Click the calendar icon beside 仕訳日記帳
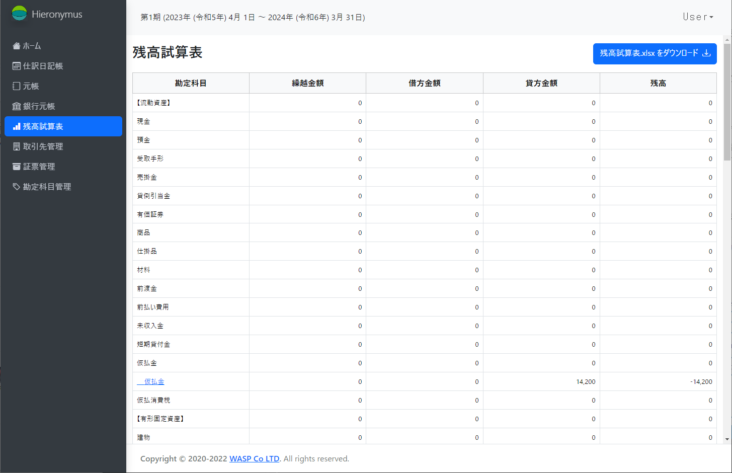This screenshot has width=732, height=473. click(17, 66)
